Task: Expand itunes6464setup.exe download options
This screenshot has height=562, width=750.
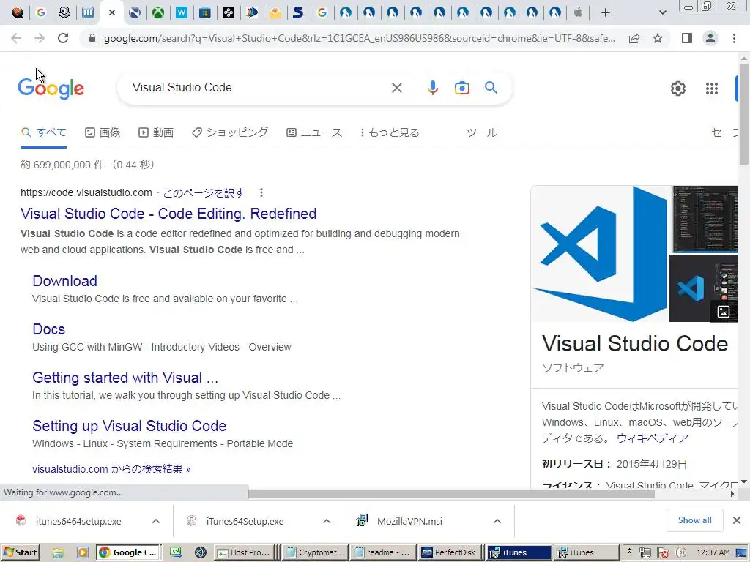Action: (x=156, y=521)
